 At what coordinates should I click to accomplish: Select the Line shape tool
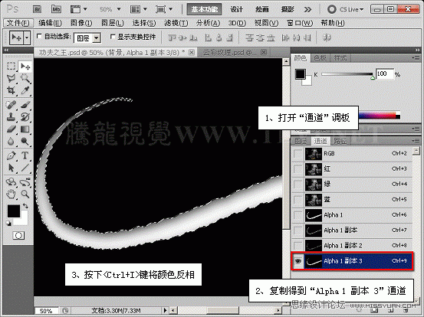point(25,168)
